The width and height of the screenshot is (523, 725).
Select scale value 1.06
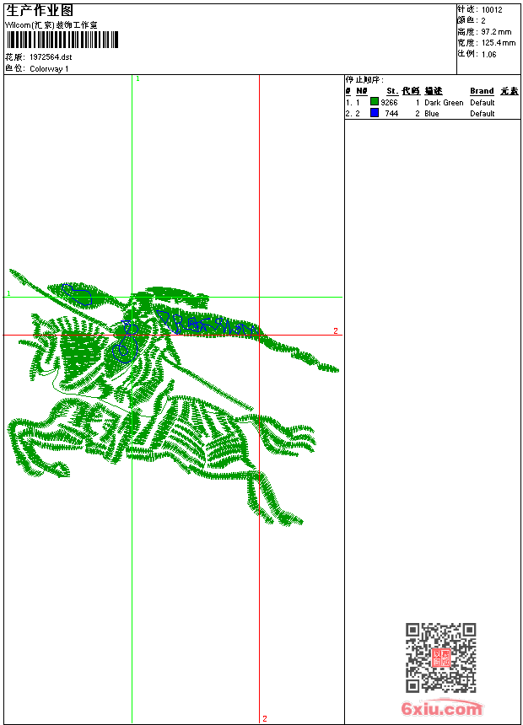pos(488,54)
